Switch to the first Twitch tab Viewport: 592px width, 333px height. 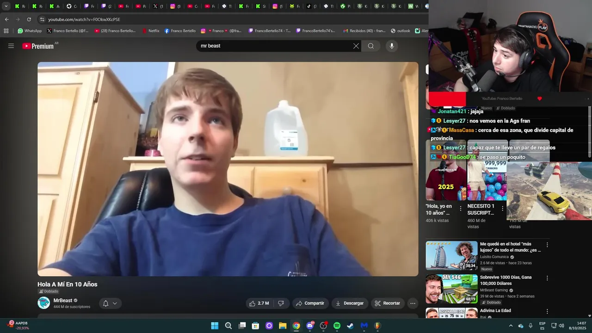(x=89, y=6)
